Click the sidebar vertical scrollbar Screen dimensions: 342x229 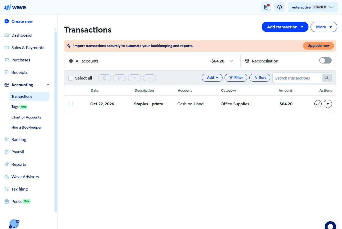click(55, 121)
